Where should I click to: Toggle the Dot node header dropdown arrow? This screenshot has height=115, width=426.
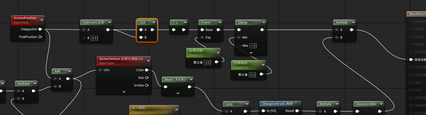[154, 22]
